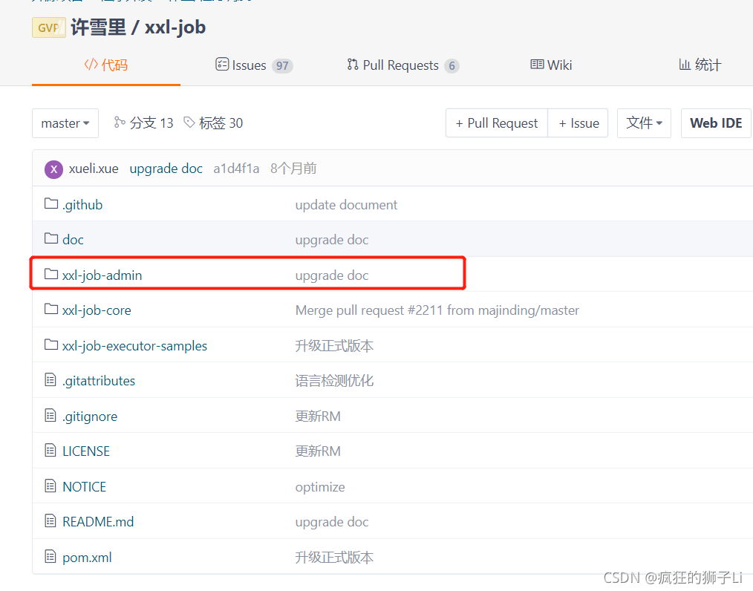The width and height of the screenshot is (753, 591).
Task: Open the optimize commit for NOTICE
Action: (x=320, y=487)
